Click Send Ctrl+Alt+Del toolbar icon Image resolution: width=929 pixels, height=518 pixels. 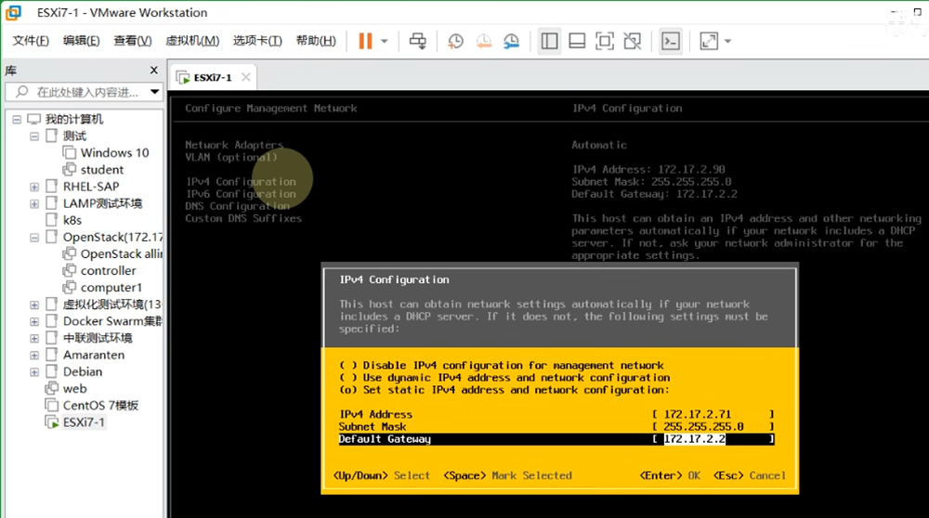click(x=418, y=41)
